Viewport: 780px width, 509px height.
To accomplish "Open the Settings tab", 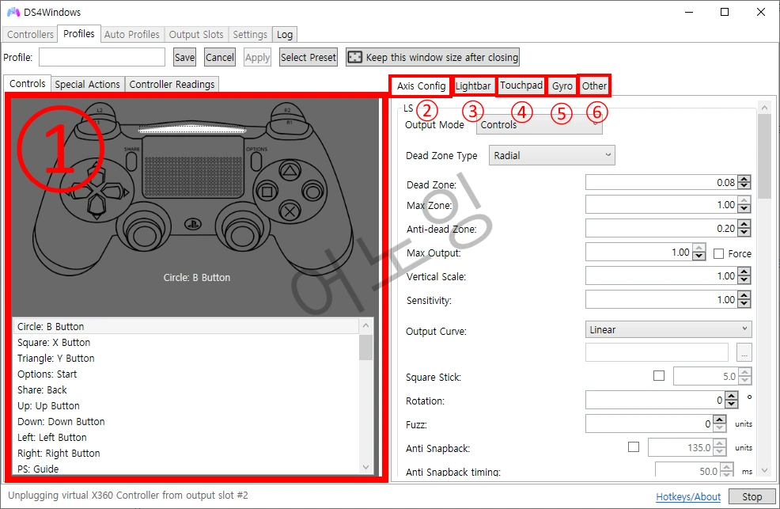I will (x=250, y=34).
